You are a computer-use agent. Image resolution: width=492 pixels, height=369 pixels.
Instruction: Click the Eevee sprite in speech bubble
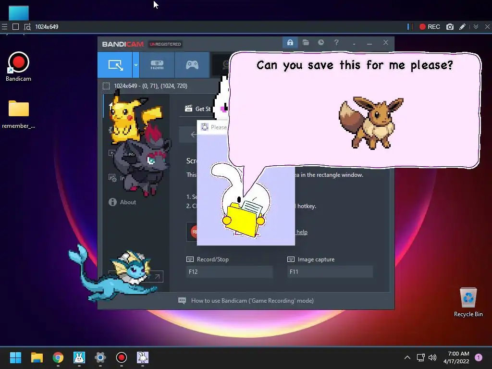[370, 123]
